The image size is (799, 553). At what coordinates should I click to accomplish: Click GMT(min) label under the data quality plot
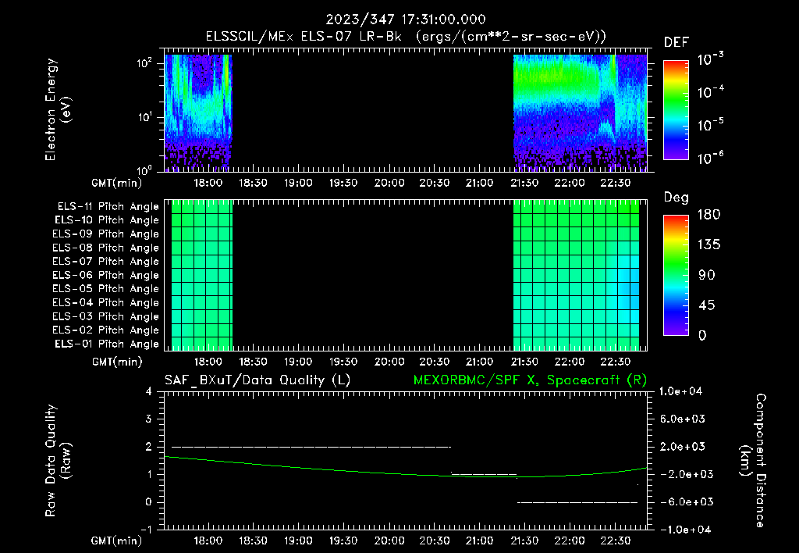coord(117,541)
